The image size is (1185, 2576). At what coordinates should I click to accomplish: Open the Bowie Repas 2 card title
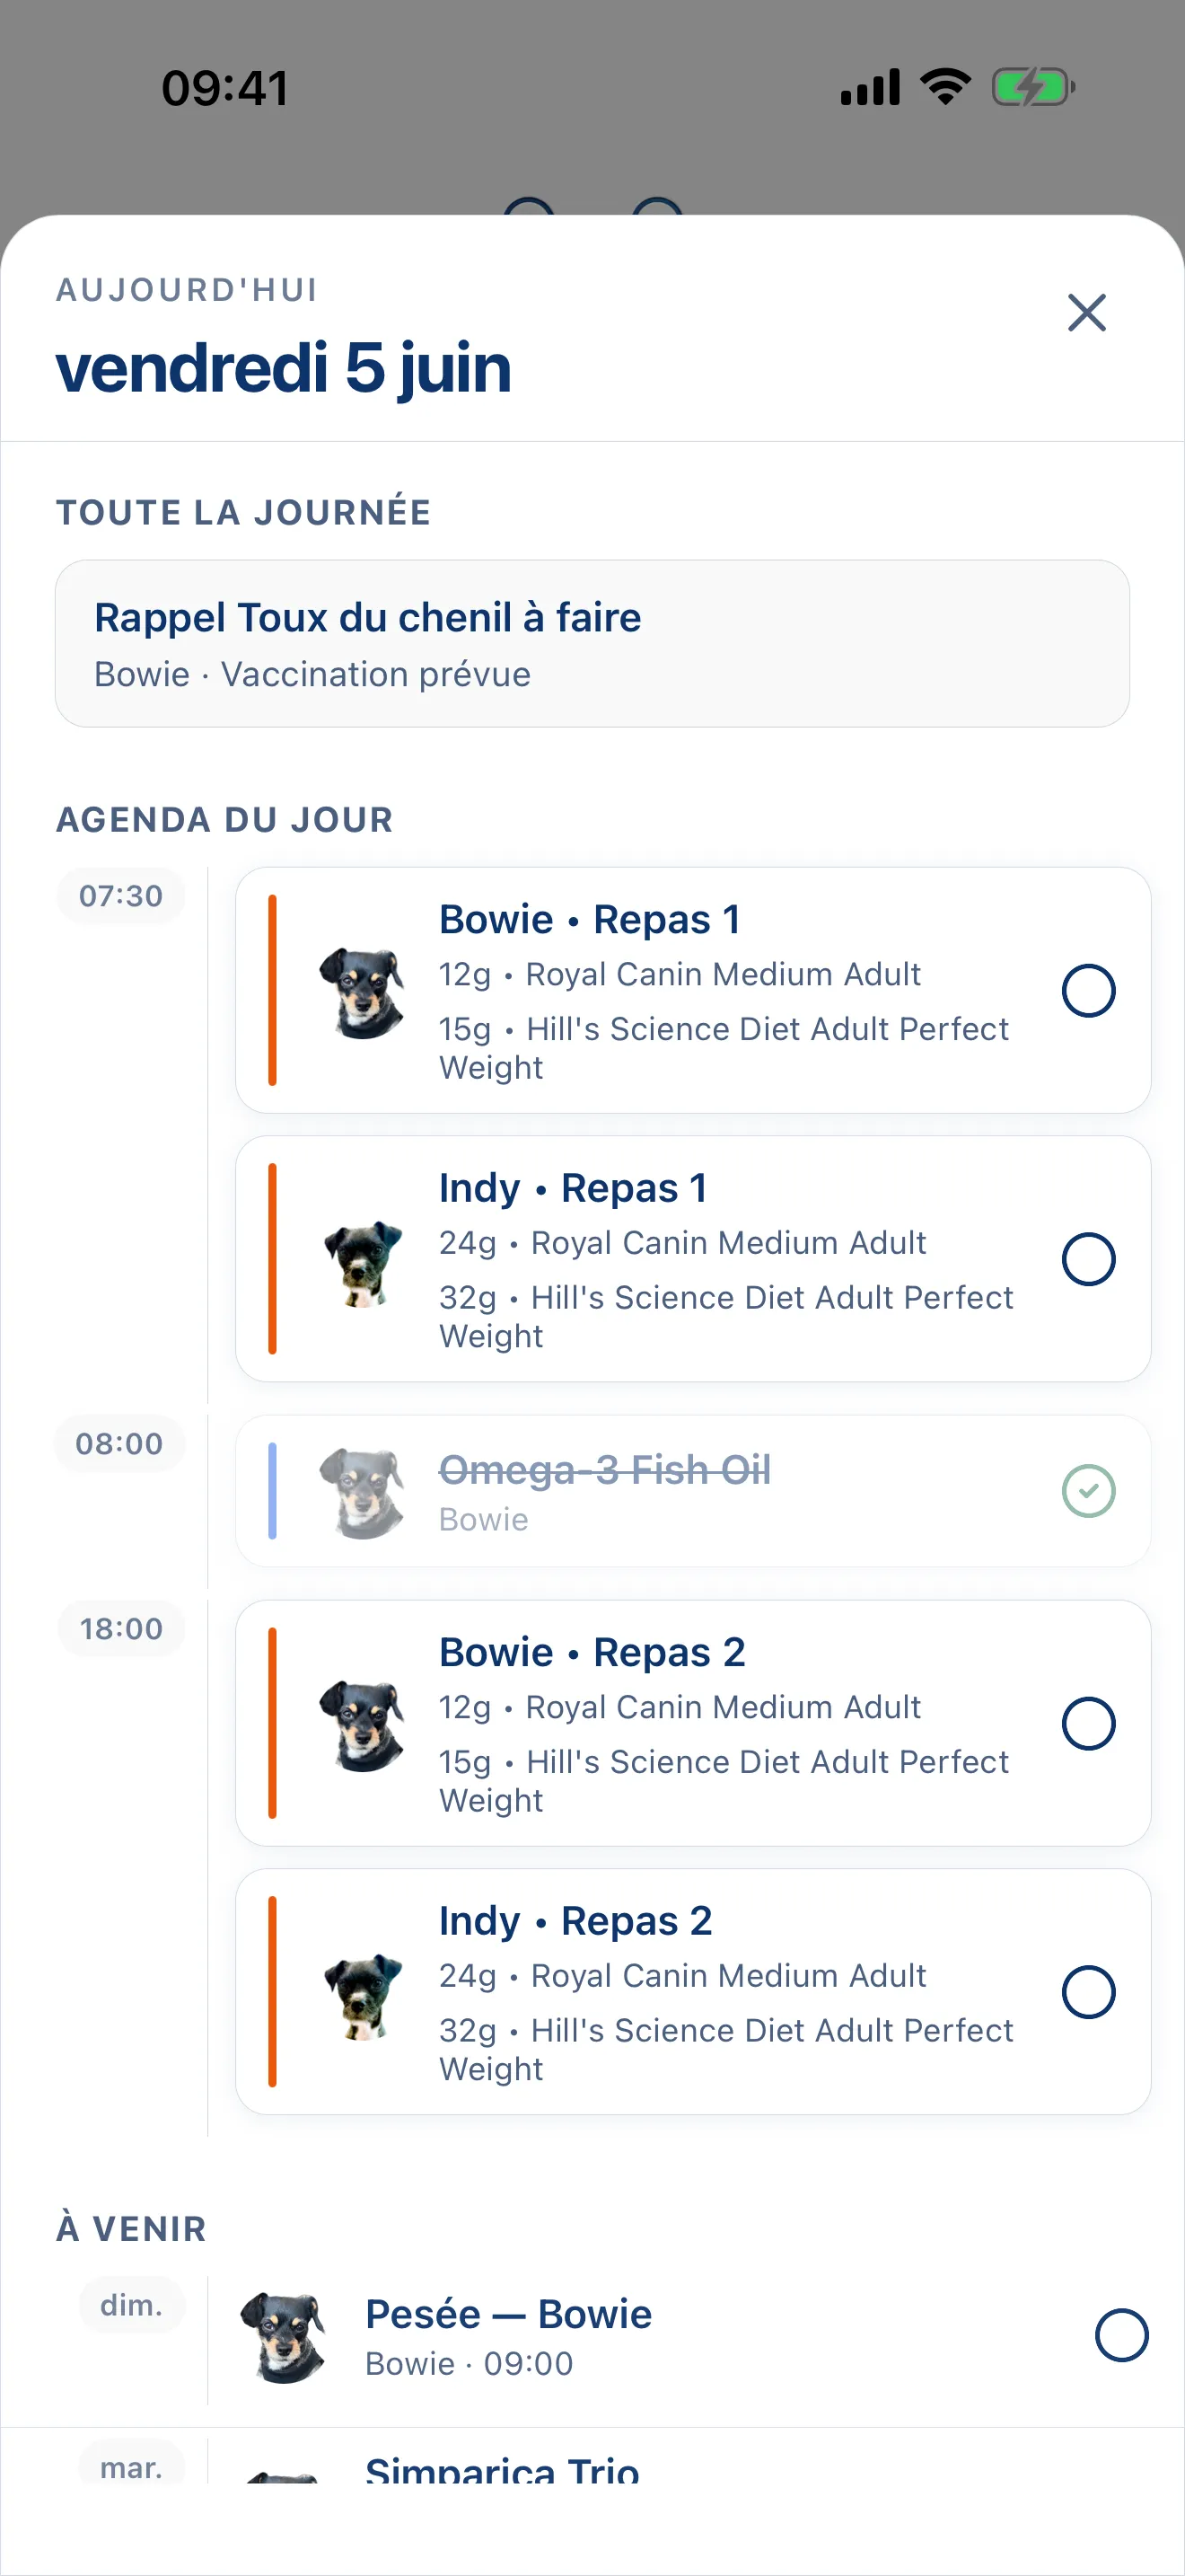[x=592, y=1652]
